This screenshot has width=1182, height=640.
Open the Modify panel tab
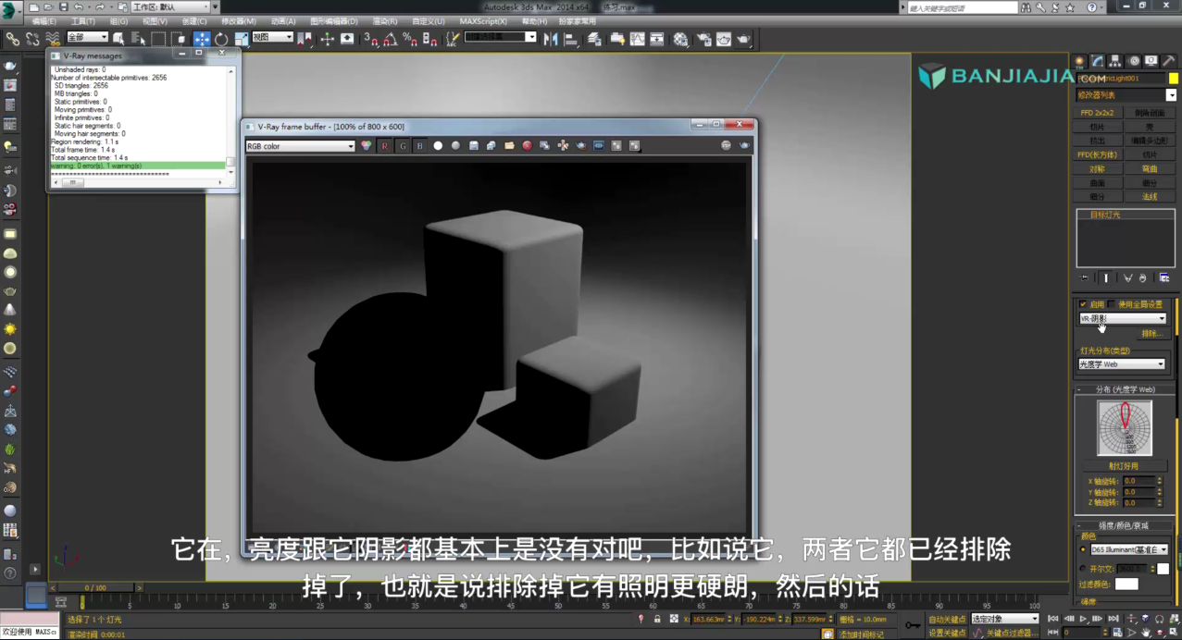[x=1097, y=61]
